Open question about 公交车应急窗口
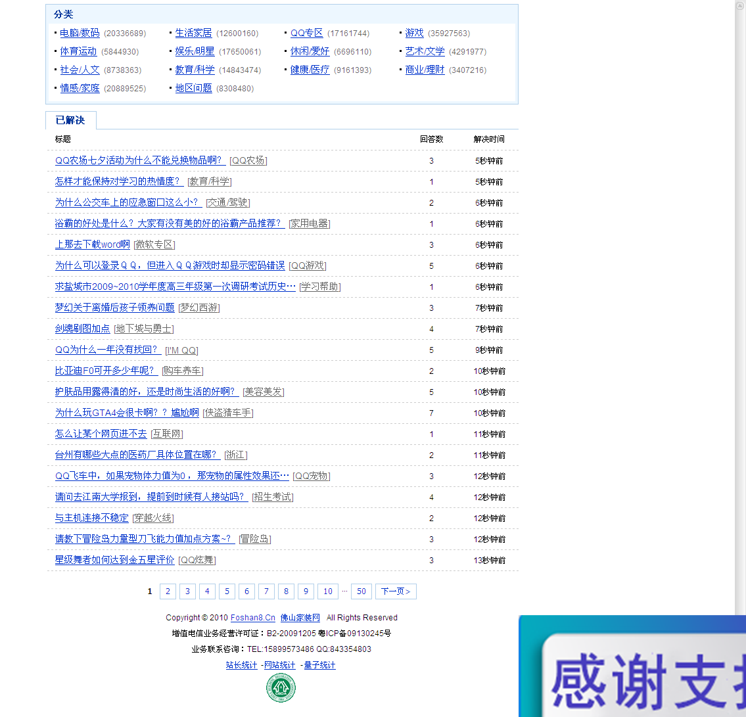 coord(128,202)
